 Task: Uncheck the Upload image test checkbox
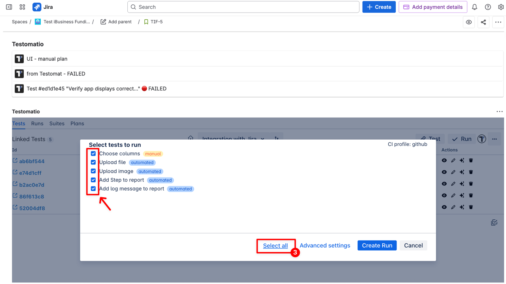(93, 171)
